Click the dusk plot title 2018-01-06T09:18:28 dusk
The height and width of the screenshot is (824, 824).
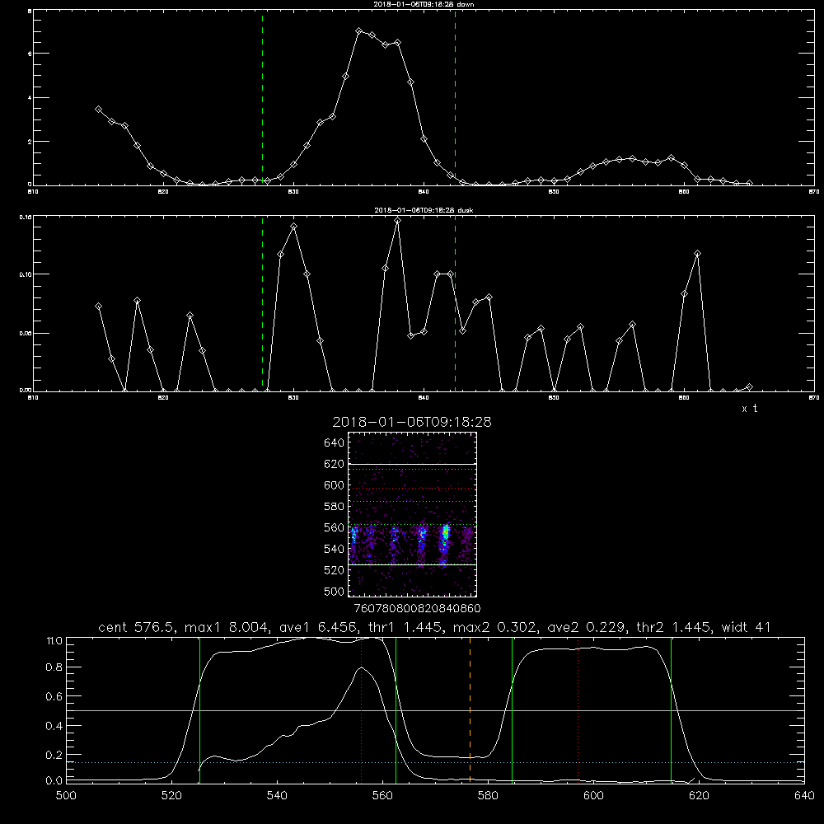[424, 210]
